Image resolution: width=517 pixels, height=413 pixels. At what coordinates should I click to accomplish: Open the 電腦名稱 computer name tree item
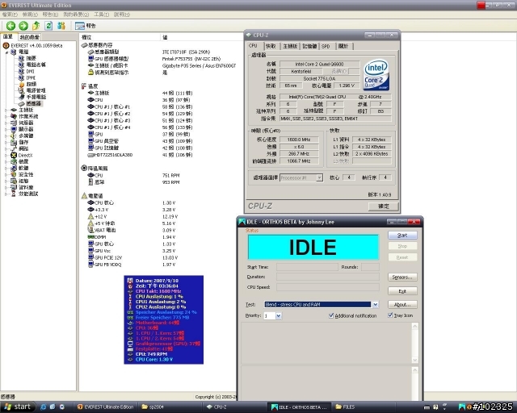[x=32, y=65]
